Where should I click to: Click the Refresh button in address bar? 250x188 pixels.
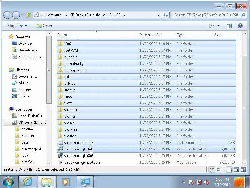(166, 15)
